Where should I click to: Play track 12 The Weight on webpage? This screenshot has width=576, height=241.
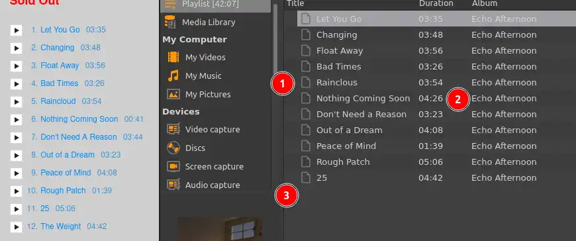(x=16, y=227)
